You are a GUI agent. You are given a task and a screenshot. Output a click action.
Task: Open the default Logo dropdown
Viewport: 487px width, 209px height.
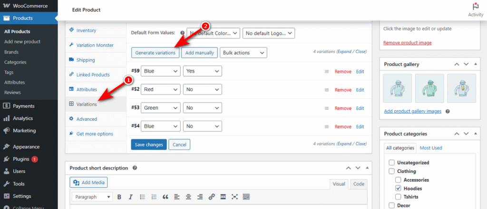(269, 33)
